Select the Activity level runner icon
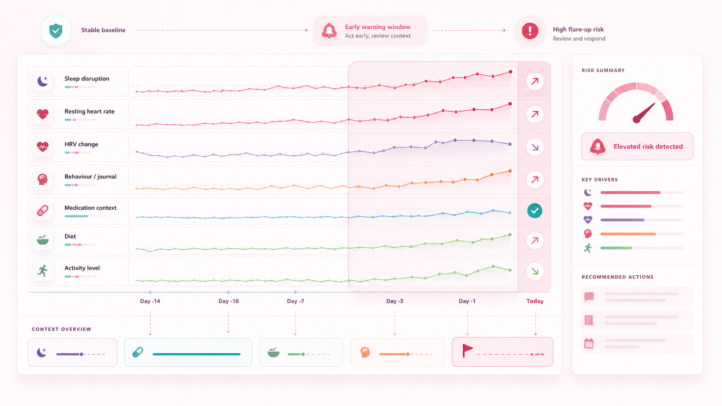This screenshot has height=406, width=722. coord(43,271)
